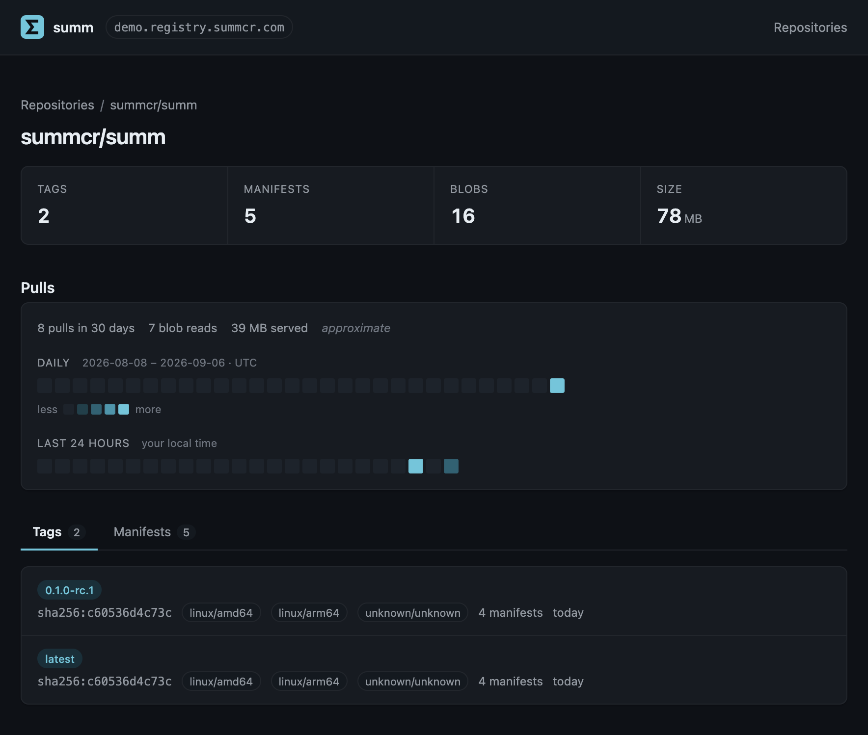Click the 'summ' brand name in header
The image size is (868, 735).
(x=73, y=27)
